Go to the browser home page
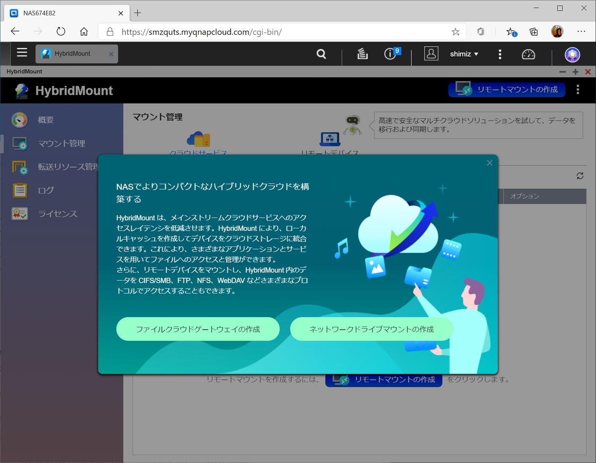The image size is (596, 463). point(84,32)
